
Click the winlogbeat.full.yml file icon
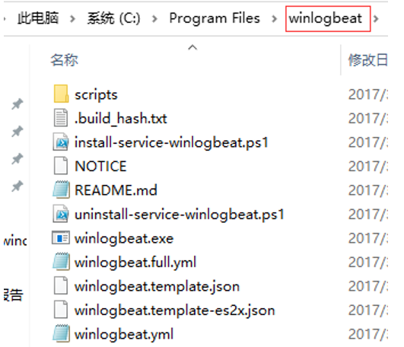[61, 262]
